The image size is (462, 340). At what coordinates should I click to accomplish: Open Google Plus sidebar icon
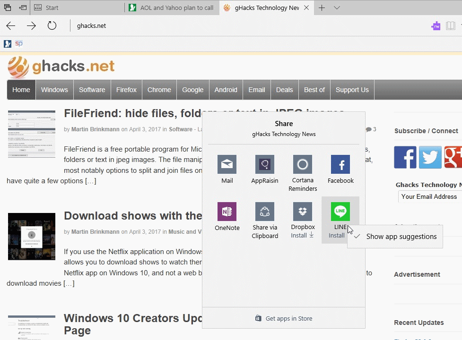coord(453,157)
